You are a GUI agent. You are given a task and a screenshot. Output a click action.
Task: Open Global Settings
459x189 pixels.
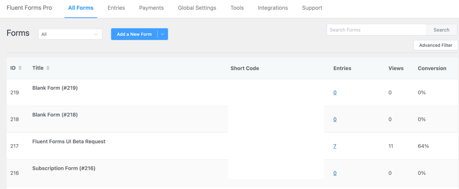(197, 8)
